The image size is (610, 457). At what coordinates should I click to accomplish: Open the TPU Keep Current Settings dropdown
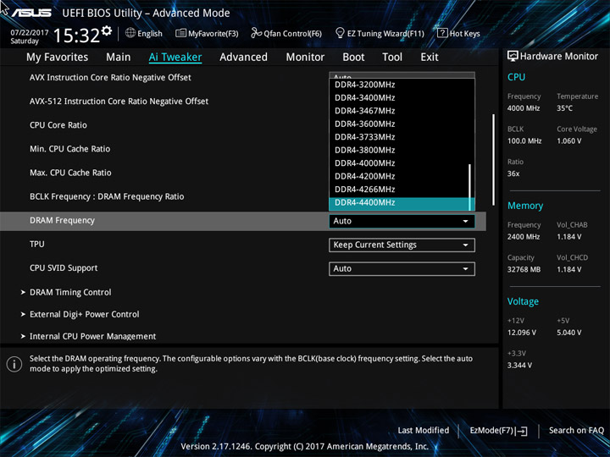pos(402,245)
